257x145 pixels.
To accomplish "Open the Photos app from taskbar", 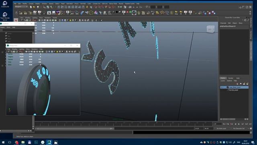I will pyautogui.click(x=56, y=142).
